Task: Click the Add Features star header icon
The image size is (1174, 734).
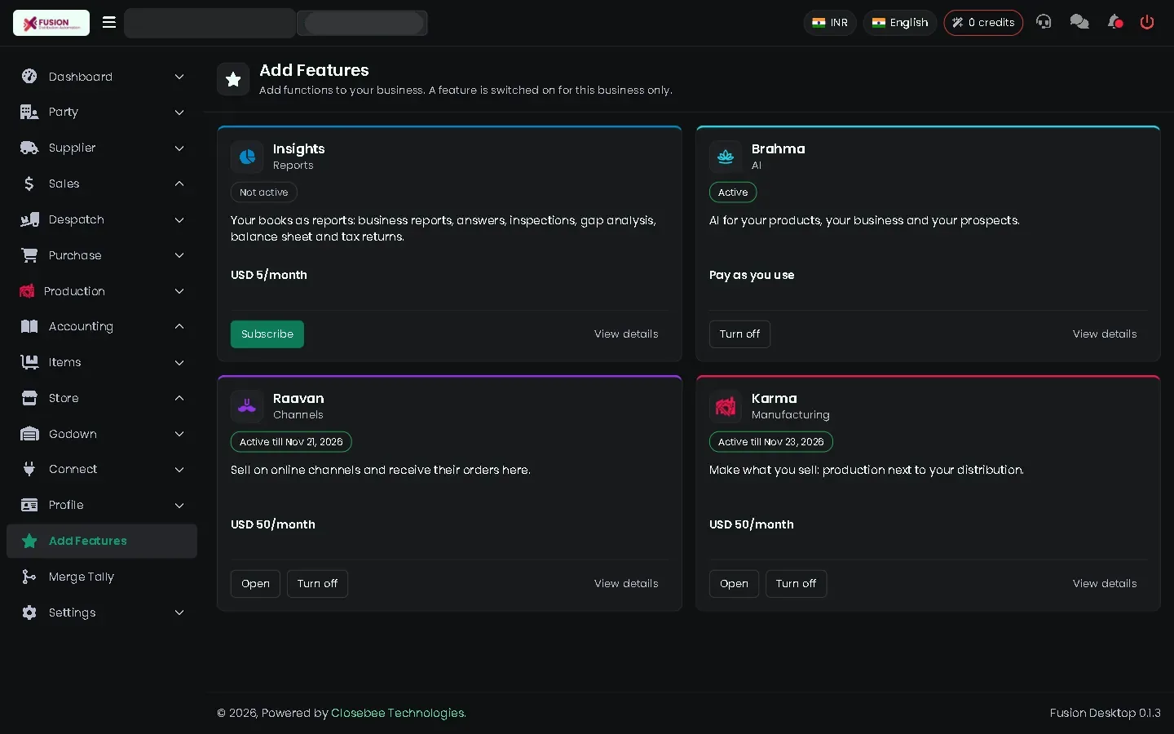Action: [233, 79]
